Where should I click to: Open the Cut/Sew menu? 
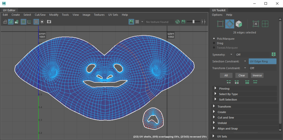tap(40, 15)
